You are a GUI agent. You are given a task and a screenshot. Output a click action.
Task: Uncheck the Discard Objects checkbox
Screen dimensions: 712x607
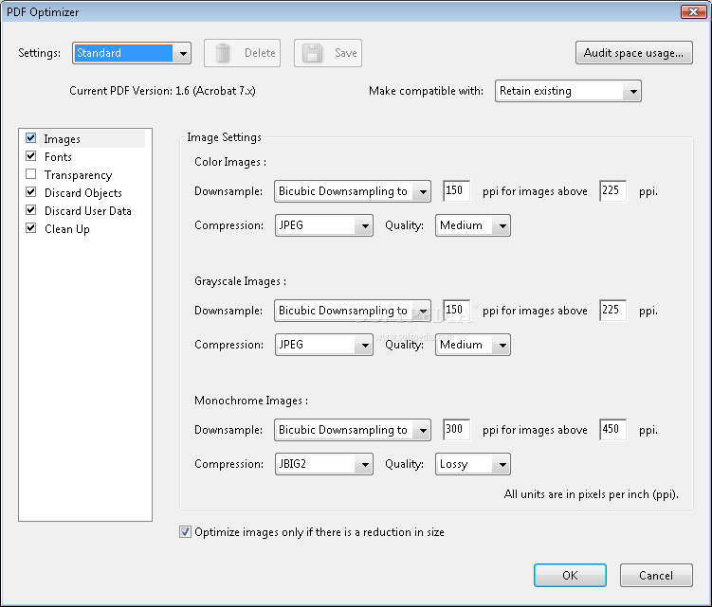[31, 192]
